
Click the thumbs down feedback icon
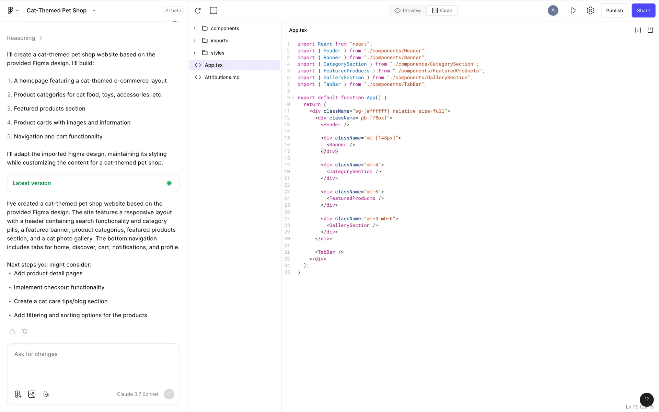[x=24, y=332]
